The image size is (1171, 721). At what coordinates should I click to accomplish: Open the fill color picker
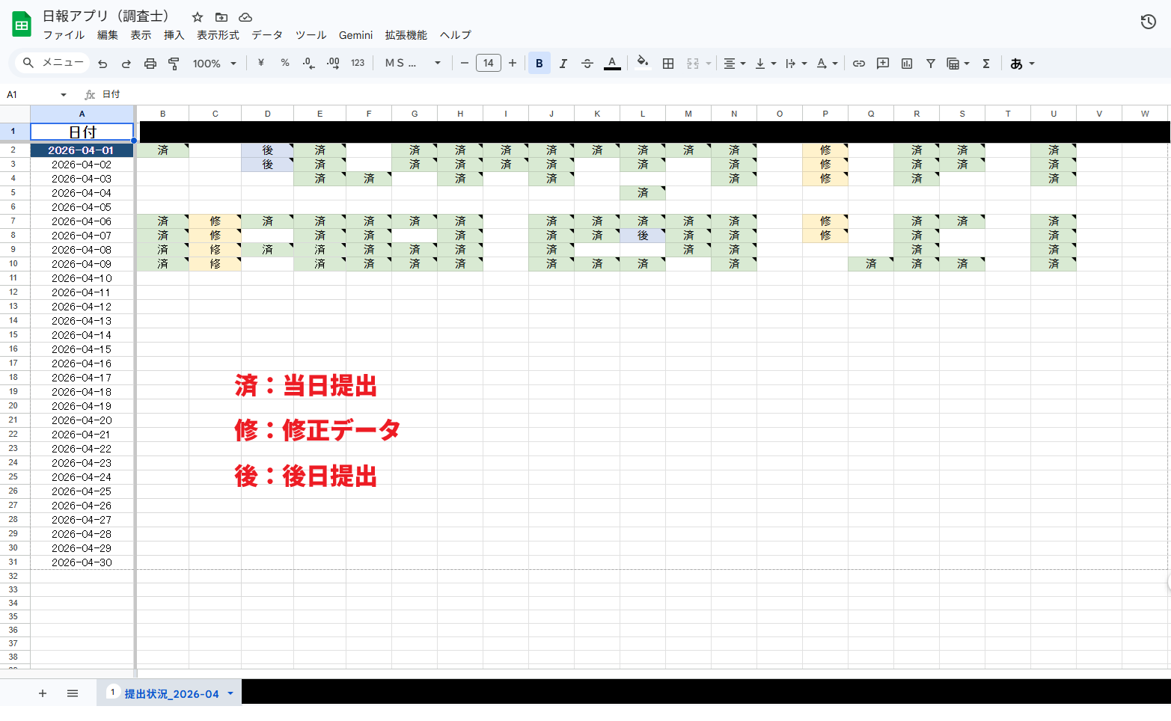pos(642,64)
